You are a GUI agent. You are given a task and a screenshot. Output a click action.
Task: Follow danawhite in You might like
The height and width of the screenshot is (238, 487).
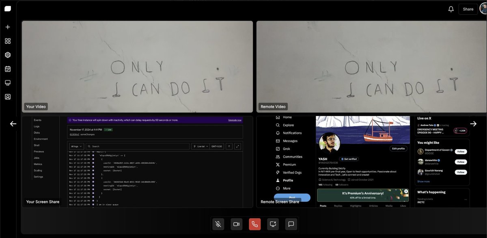tap(460, 162)
